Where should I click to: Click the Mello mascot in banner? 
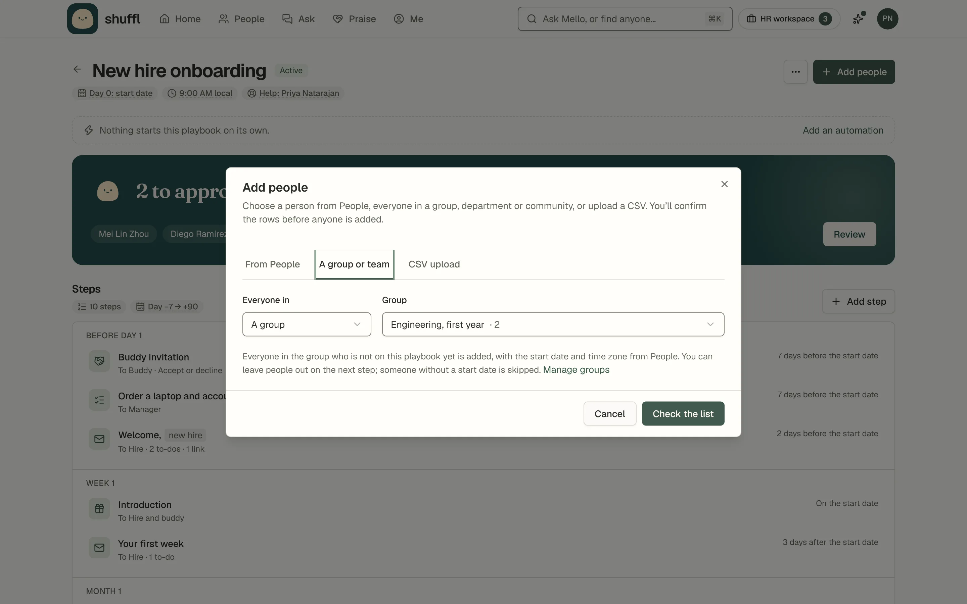coord(108,191)
